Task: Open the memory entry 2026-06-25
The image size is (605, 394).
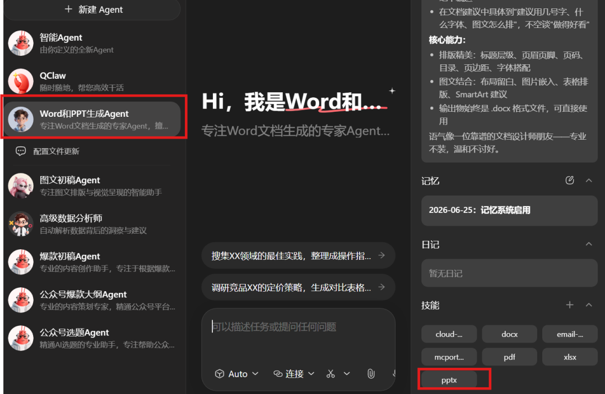Action: [x=509, y=211]
